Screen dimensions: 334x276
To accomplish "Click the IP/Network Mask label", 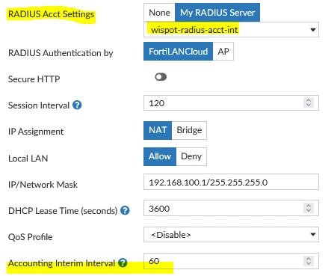I will 43,185.
